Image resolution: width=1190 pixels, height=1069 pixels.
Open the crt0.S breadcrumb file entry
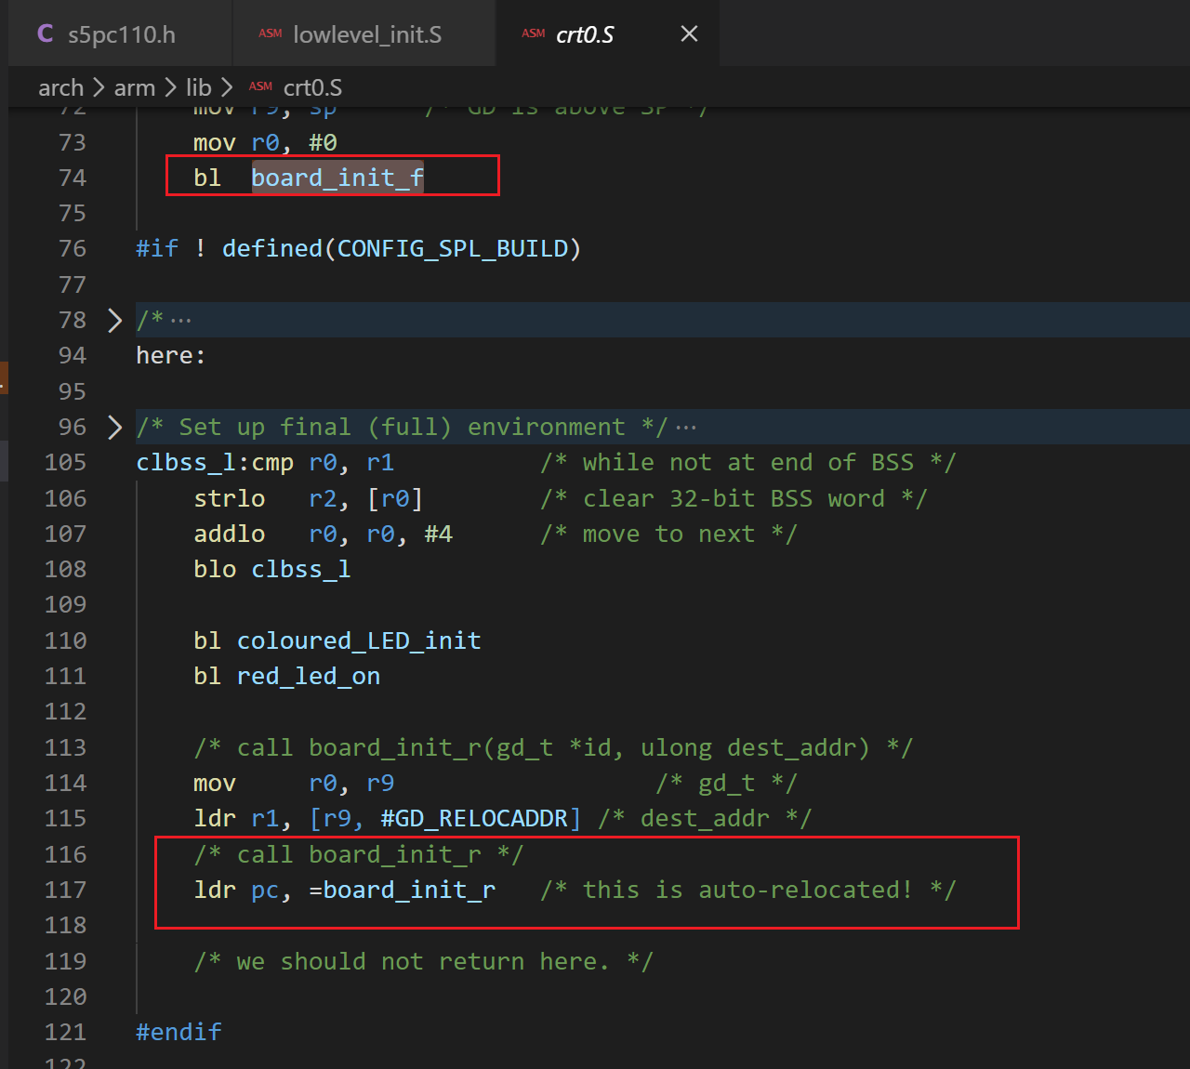[312, 87]
